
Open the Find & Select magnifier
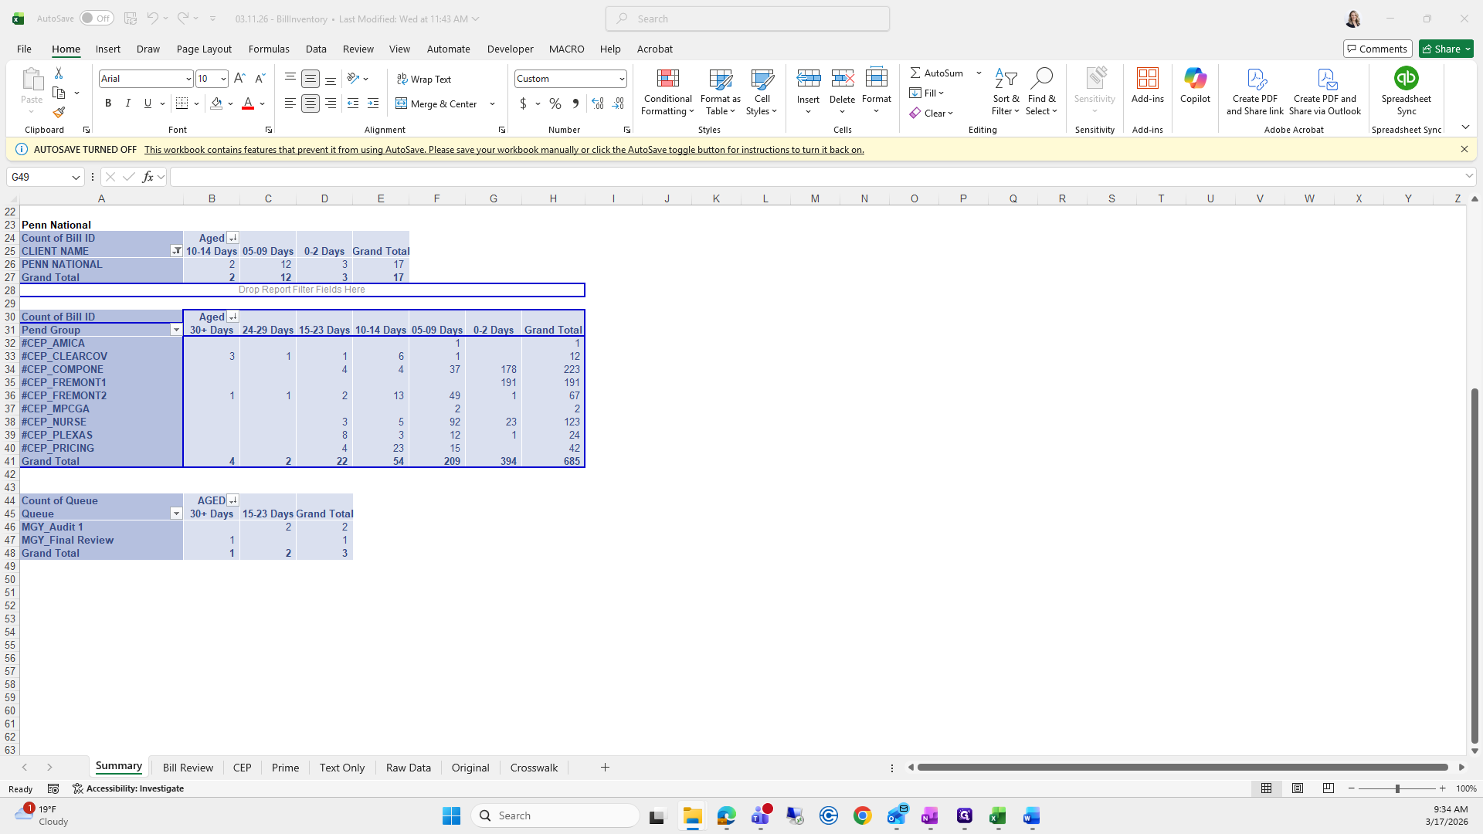(x=1041, y=79)
